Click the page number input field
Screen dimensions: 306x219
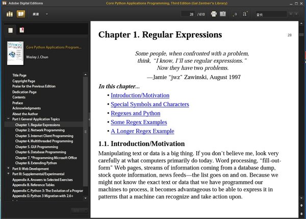tap(189, 14)
